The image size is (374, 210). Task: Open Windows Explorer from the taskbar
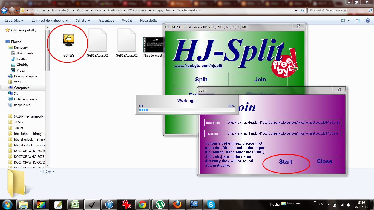point(24,204)
